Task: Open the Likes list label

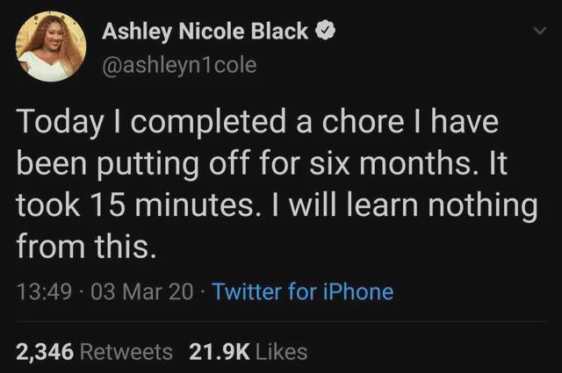Action: pyautogui.click(x=283, y=351)
